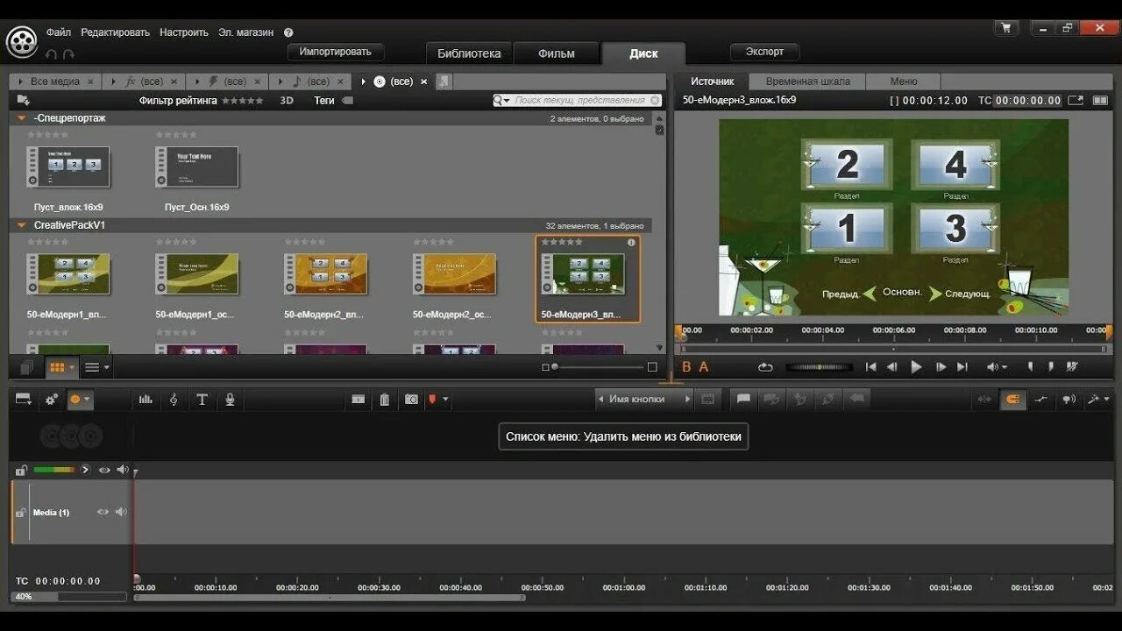The width and height of the screenshot is (1122, 631).
Task: Step one frame back in preview
Action: pos(892,367)
